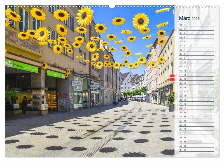Click the "Do 26" date row
Screen dimensions: 224x162
coord(197,129)
